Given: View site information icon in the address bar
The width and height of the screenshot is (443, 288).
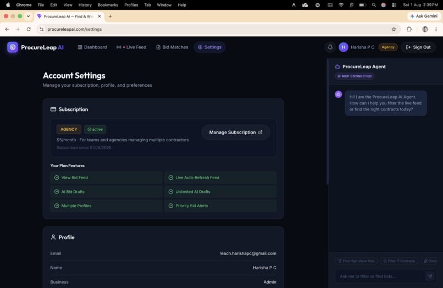Looking at the screenshot, I should click(42, 29).
